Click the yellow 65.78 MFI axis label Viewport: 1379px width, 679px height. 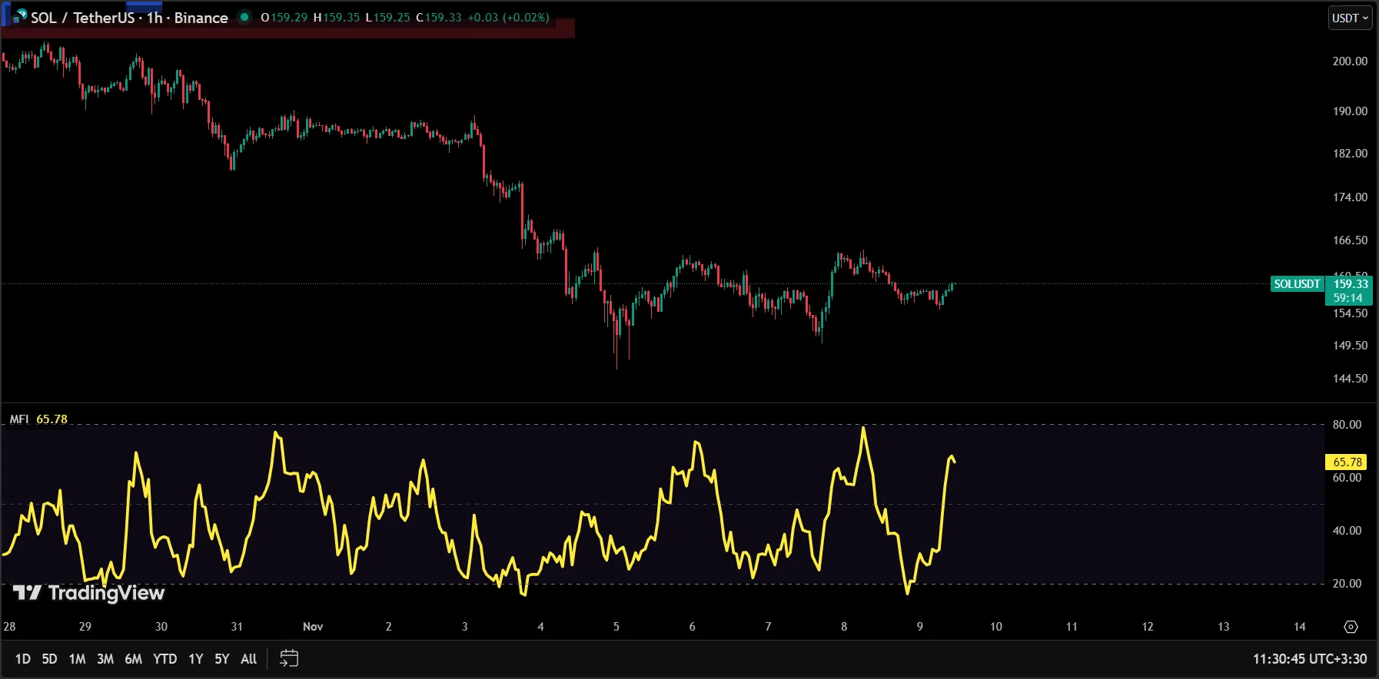[x=1347, y=462]
